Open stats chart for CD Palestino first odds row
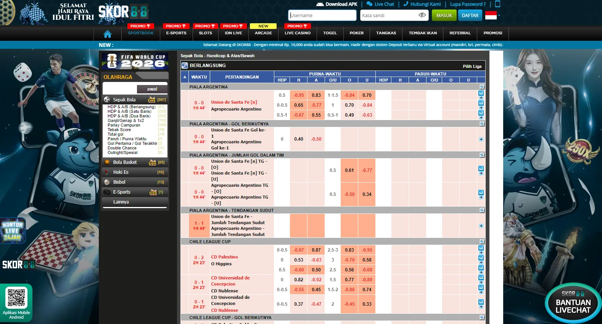The image size is (602, 324). click(481, 248)
